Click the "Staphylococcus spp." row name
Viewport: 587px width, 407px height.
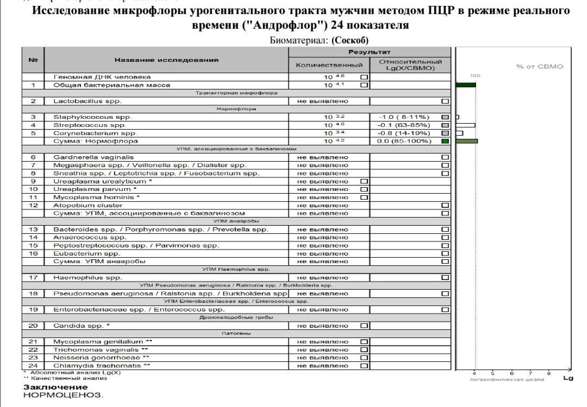pyautogui.click(x=92, y=117)
